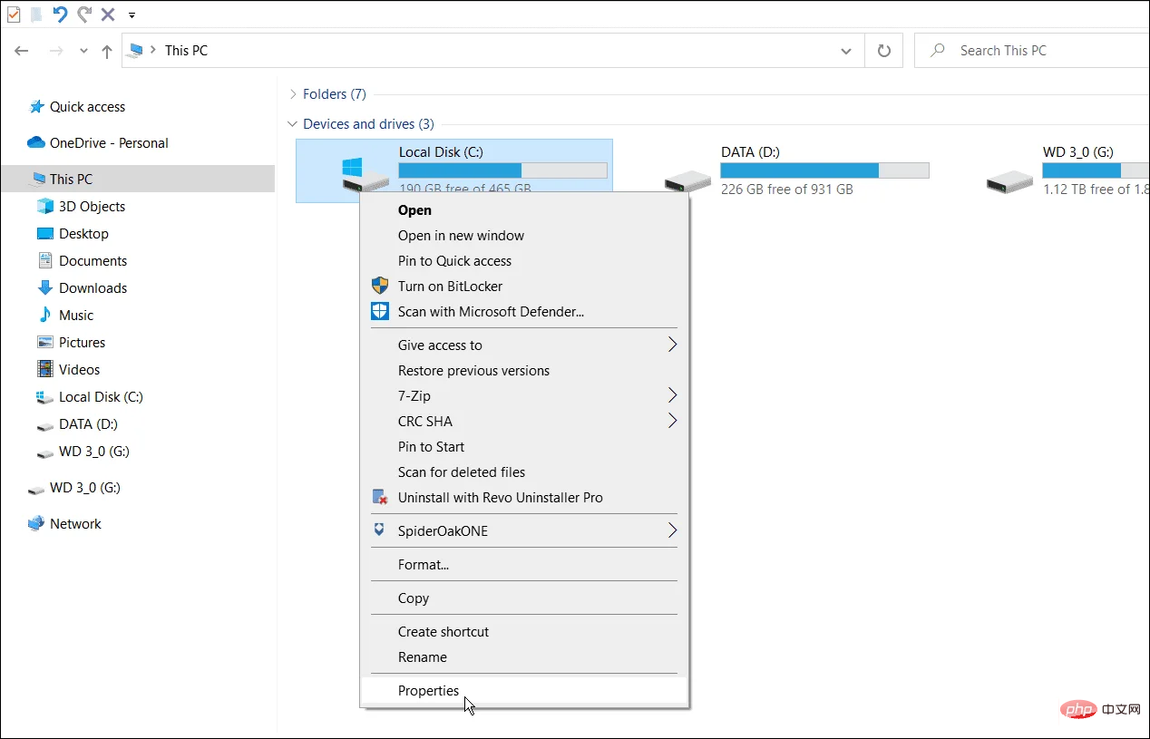
Task: Open Network in the navigation pane
Action: 75,524
